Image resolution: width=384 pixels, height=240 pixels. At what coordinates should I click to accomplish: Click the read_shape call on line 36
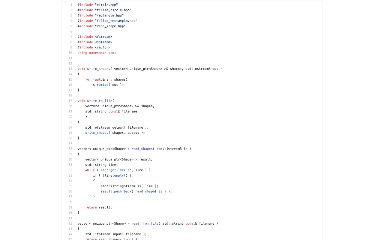pyautogui.click(x=145, y=191)
